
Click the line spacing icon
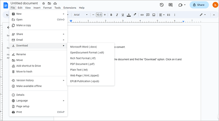coord(169,15)
